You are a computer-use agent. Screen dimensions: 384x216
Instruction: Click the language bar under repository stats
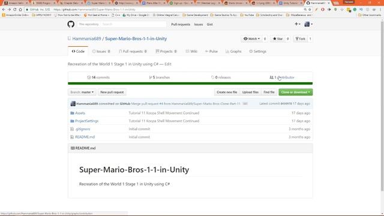(x=190, y=83)
